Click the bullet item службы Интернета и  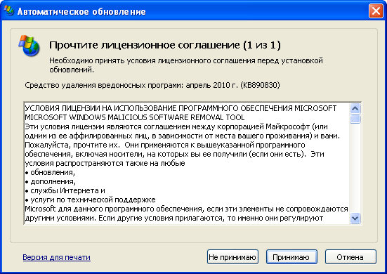coord(65,190)
